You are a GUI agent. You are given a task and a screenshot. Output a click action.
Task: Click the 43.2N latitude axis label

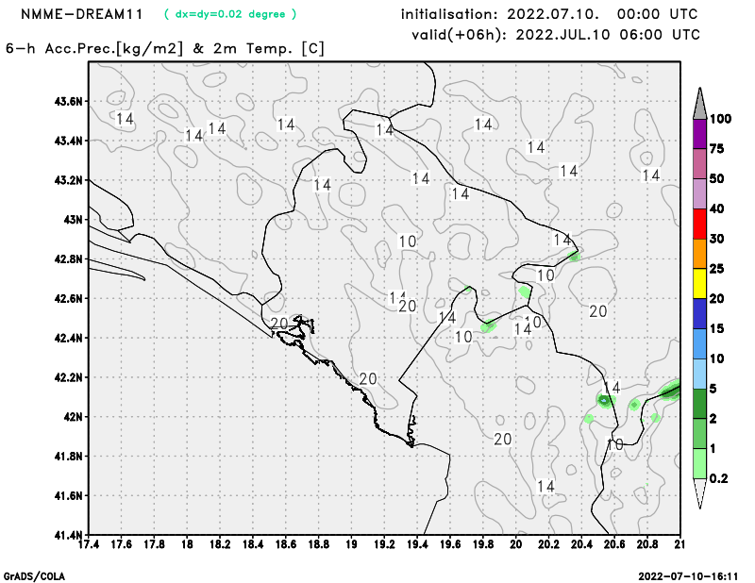(x=68, y=180)
